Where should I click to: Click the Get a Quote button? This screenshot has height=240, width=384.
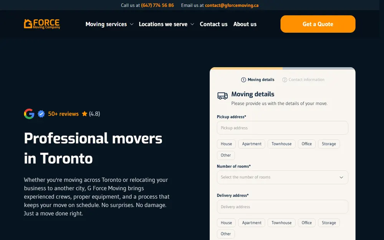point(318,24)
